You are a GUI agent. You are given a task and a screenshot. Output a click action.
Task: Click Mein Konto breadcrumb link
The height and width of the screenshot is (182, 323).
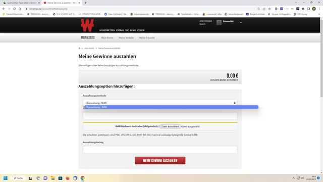click(89, 48)
